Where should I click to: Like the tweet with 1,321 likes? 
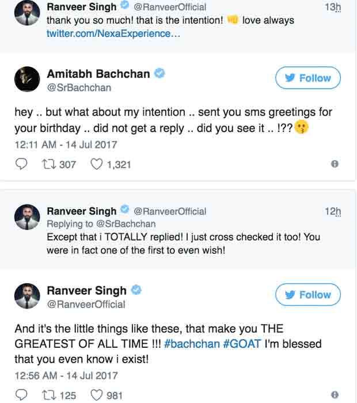(97, 164)
